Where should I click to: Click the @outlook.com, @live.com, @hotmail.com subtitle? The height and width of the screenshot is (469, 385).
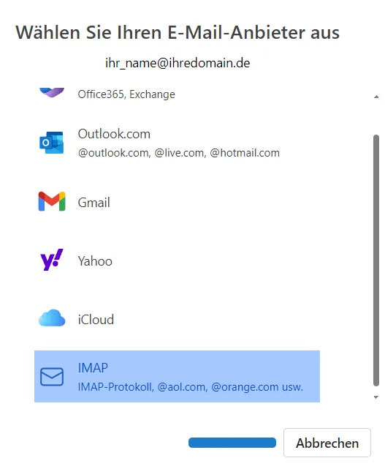pos(178,153)
